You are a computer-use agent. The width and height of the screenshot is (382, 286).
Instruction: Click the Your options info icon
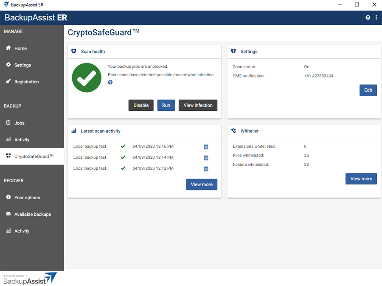(x=8, y=197)
